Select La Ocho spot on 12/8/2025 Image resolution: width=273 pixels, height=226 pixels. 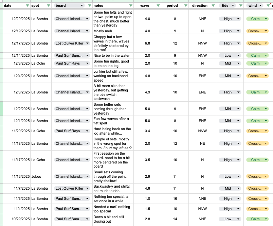[41, 63]
